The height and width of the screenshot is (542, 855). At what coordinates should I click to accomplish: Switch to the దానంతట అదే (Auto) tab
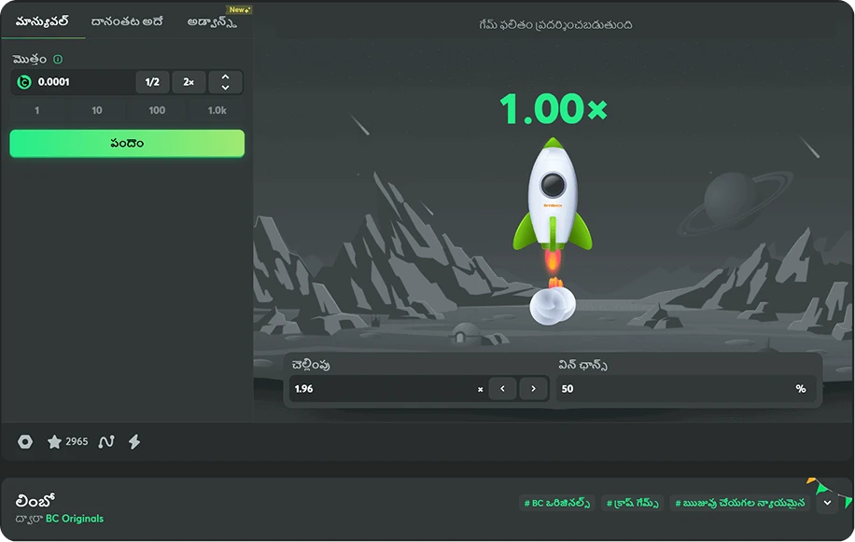click(x=127, y=21)
